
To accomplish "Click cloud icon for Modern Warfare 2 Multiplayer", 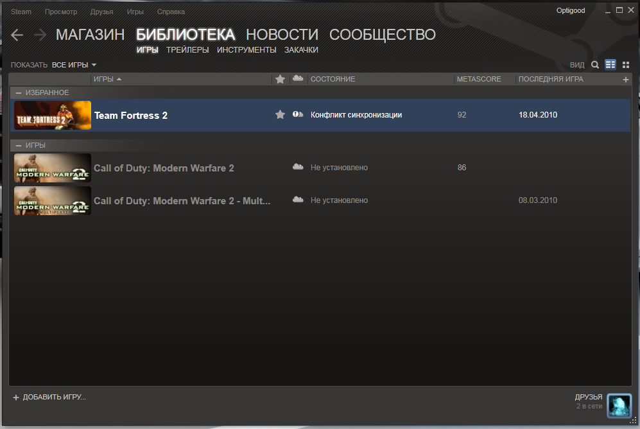I will tap(298, 200).
